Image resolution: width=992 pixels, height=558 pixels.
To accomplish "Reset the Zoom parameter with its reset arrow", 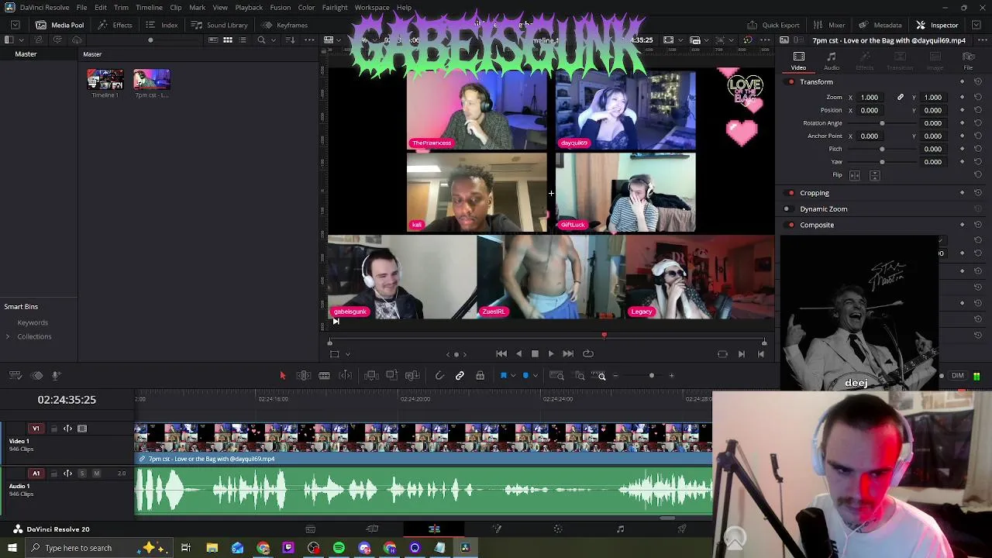I will coord(977,98).
